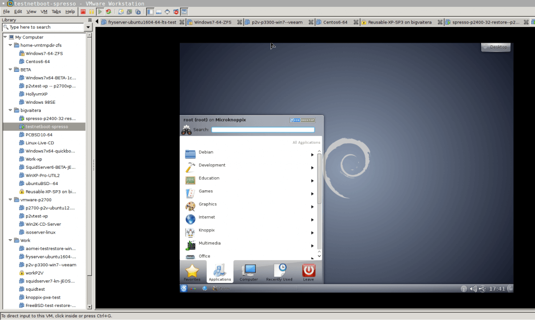Click the volume icon in guest tray
535x320 pixels.
point(473,289)
